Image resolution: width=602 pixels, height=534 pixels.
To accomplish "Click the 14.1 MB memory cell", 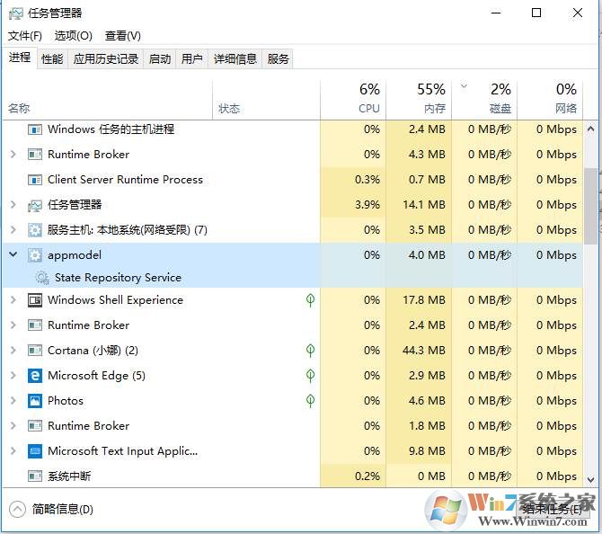I will click(419, 205).
